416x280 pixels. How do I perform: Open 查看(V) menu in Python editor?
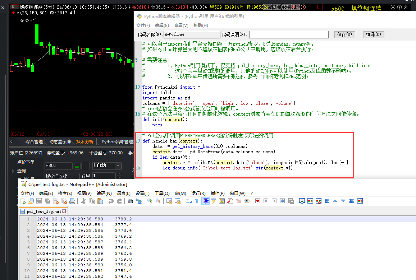coord(181,25)
